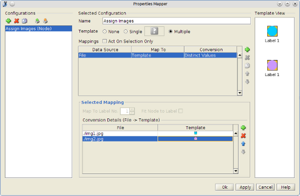The height and width of the screenshot is (196, 300).
Task: Select the None template radio button
Action: tap(105, 32)
